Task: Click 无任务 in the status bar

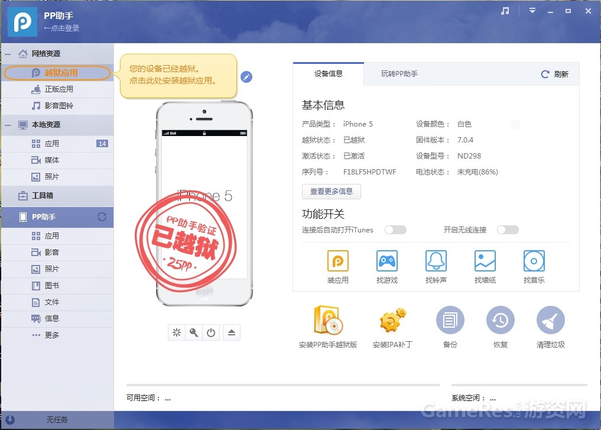Action: click(57, 420)
